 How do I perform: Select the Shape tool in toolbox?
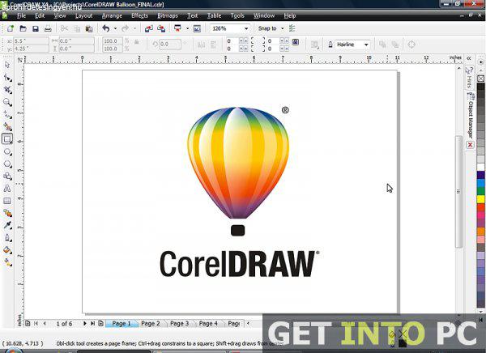[7, 78]
